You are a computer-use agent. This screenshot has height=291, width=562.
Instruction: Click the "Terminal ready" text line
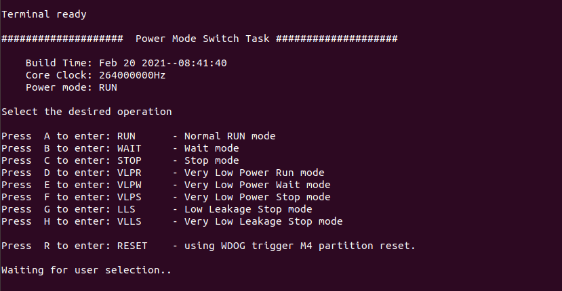[44, 14]
